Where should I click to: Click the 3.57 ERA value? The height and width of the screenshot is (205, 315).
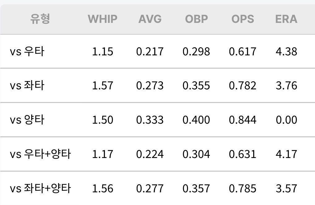click(286, 189)
